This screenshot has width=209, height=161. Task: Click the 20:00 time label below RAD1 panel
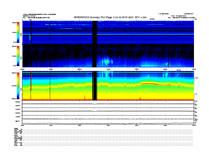165,69
